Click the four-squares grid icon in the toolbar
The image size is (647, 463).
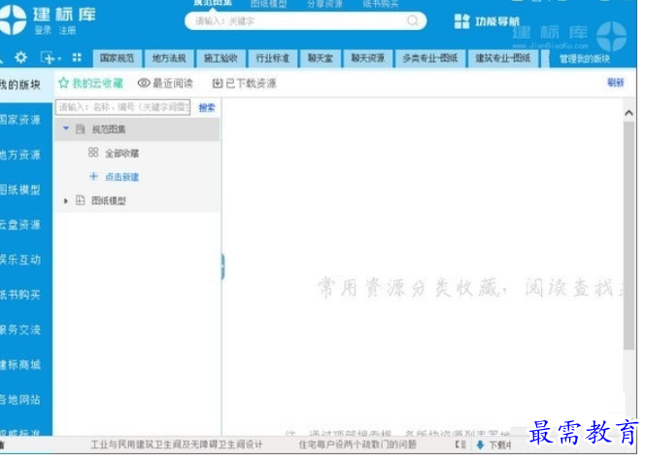coord(77,57)
